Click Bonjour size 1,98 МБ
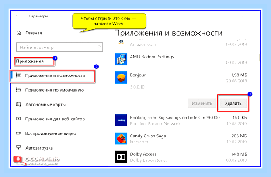The width and height of the screenshot is (271, 177). (239, 75)
